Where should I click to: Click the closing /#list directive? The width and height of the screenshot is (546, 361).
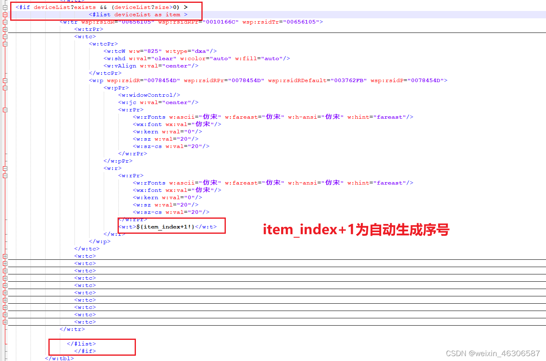coord(81,344)
